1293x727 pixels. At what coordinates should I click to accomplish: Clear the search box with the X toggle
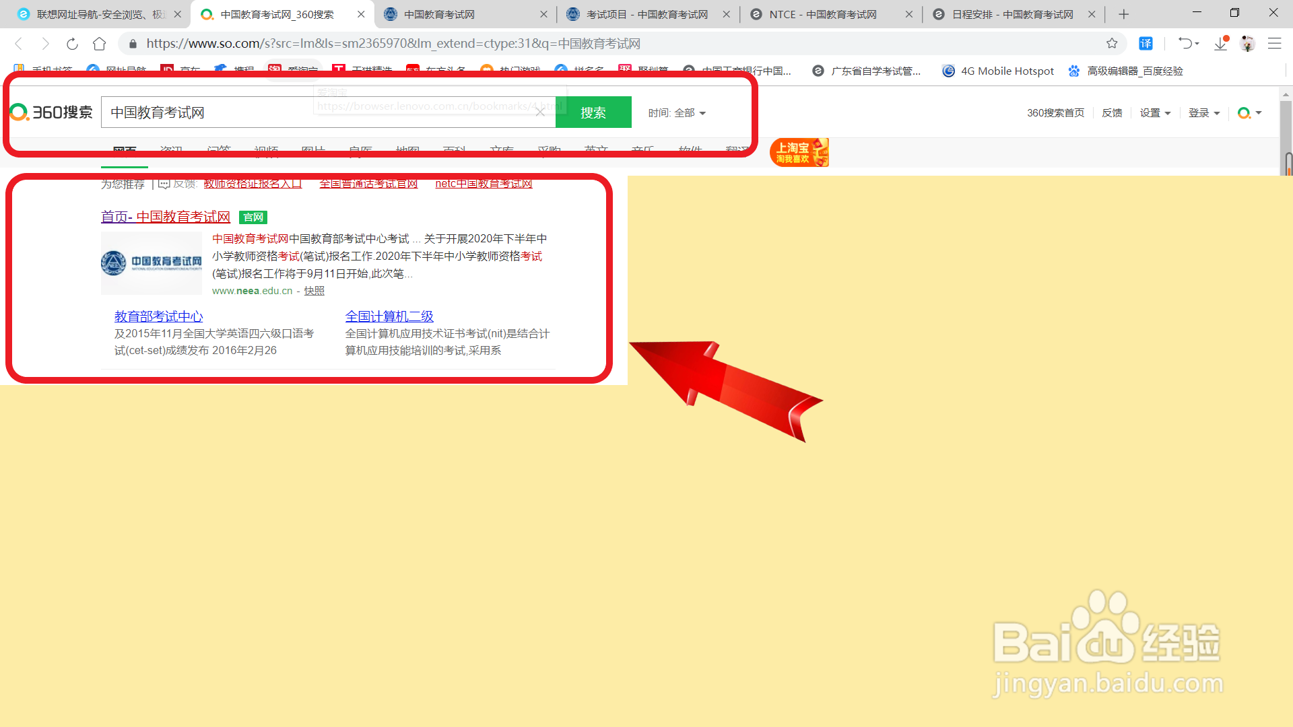coord(541,112)
